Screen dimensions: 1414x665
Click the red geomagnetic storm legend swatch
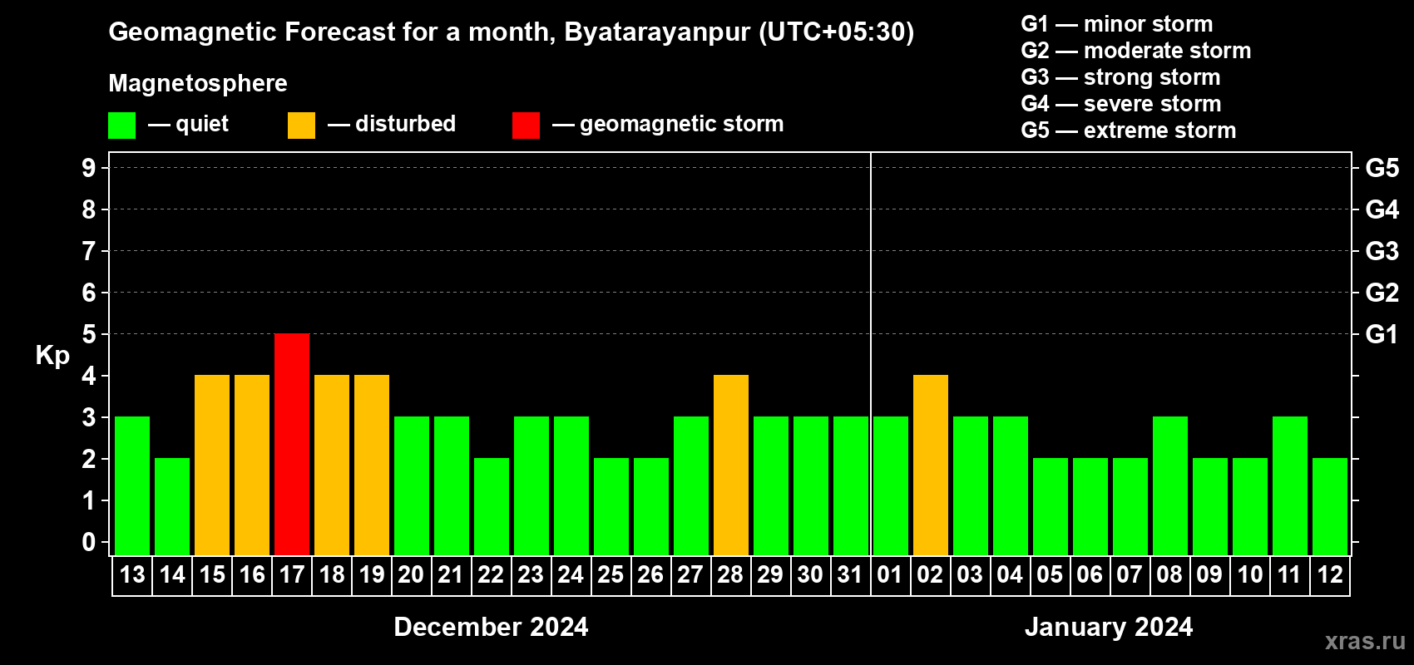526,126
